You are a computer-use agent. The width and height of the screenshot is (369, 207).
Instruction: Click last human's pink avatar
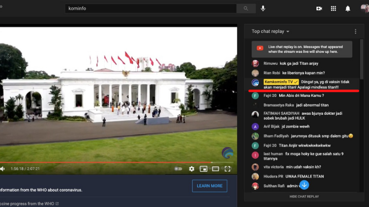(255, 155)
